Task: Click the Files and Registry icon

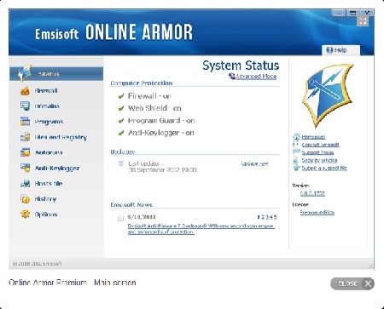Action: click(25, 137)
